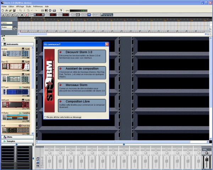Image resolution: width=213 pixels, height=170 pixels.
Task: Decrease BPM with the left arrow
Action: [35, 15]
